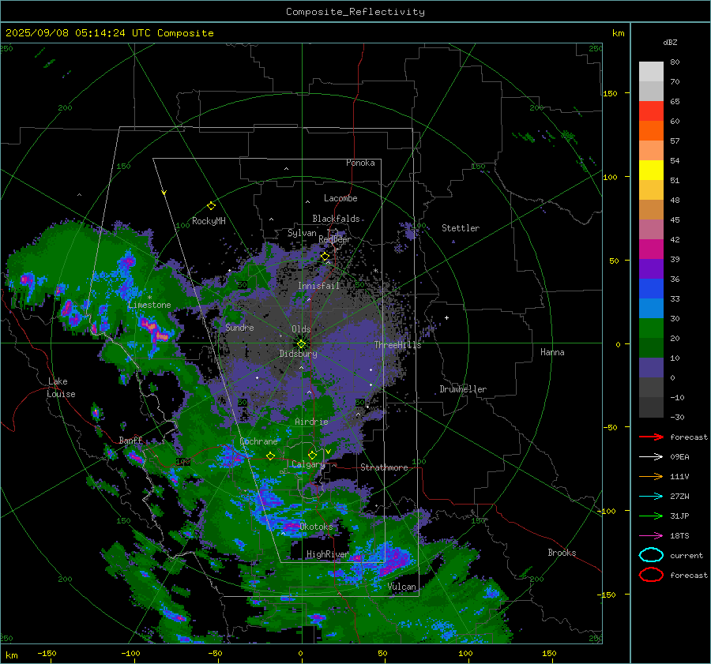This screenshot has width=711, height=664.
Task: Click the Sundre town label
Action: coord(239,327)
